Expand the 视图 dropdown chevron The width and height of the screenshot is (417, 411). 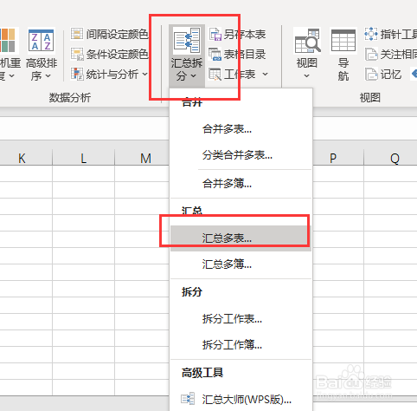click(x=307, y=76)
